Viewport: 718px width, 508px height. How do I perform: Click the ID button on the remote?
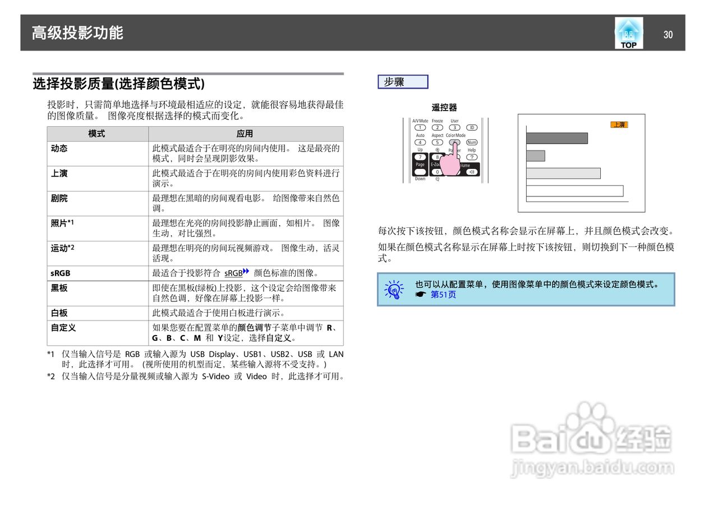click(472, 127)
